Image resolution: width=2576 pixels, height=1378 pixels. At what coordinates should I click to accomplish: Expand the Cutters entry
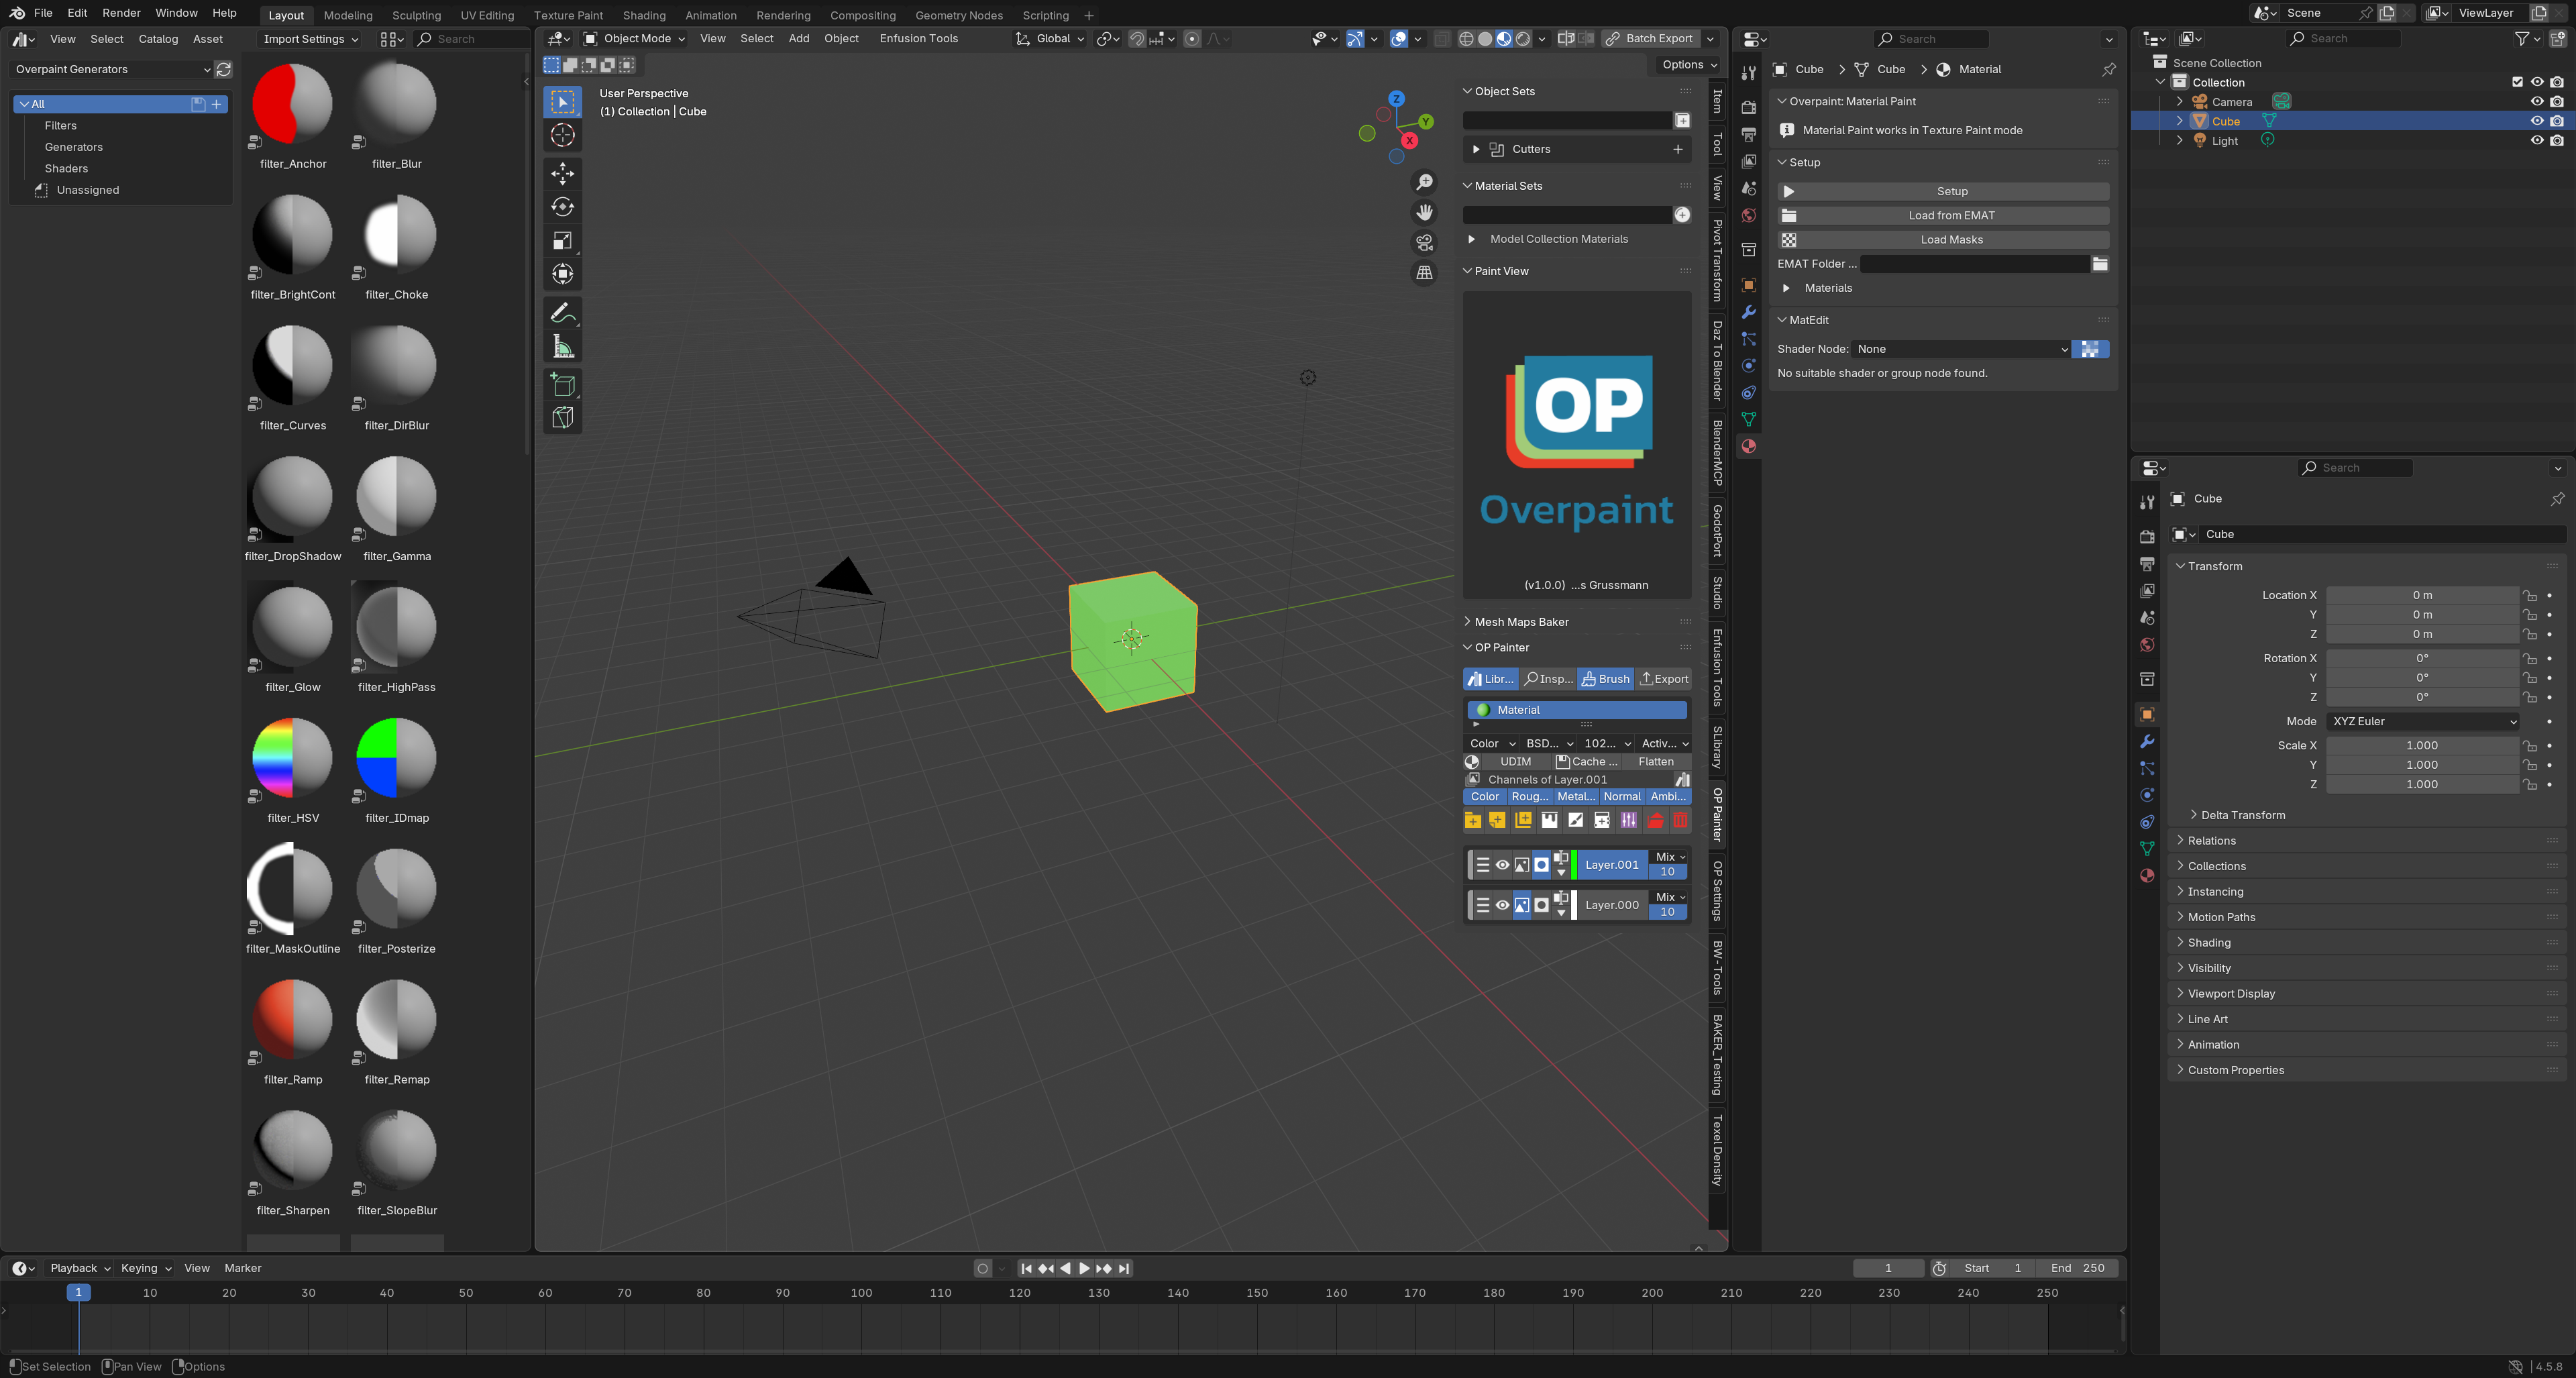[x=1476, y=149]
